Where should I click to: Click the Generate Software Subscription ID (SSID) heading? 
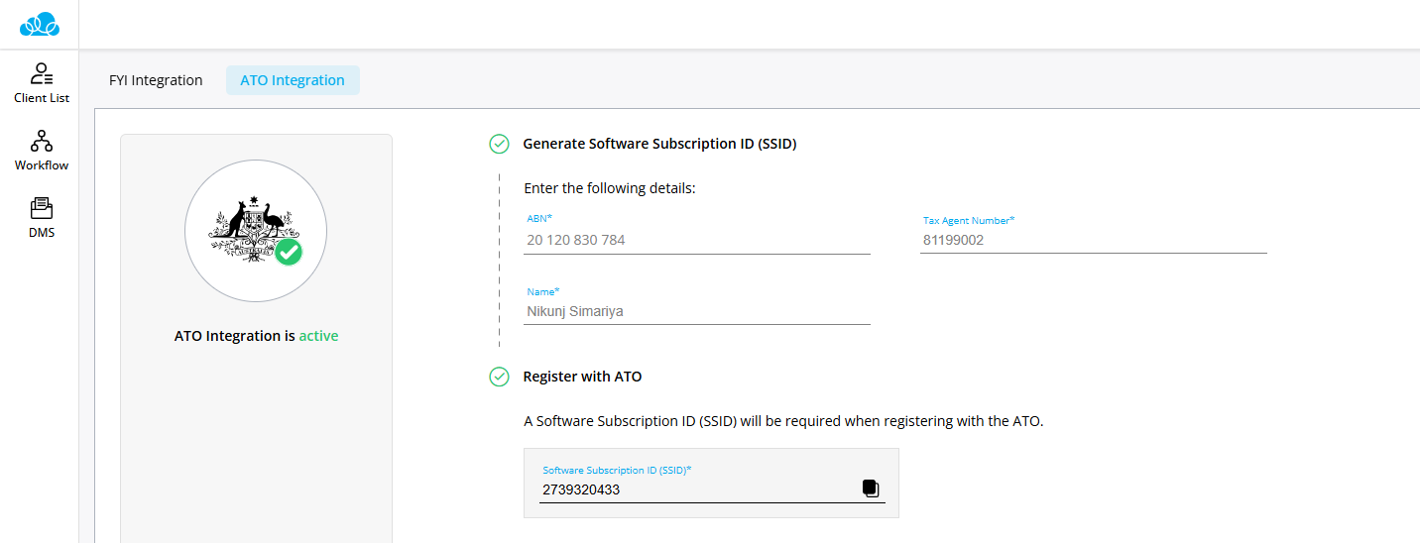tap(659, 144)
